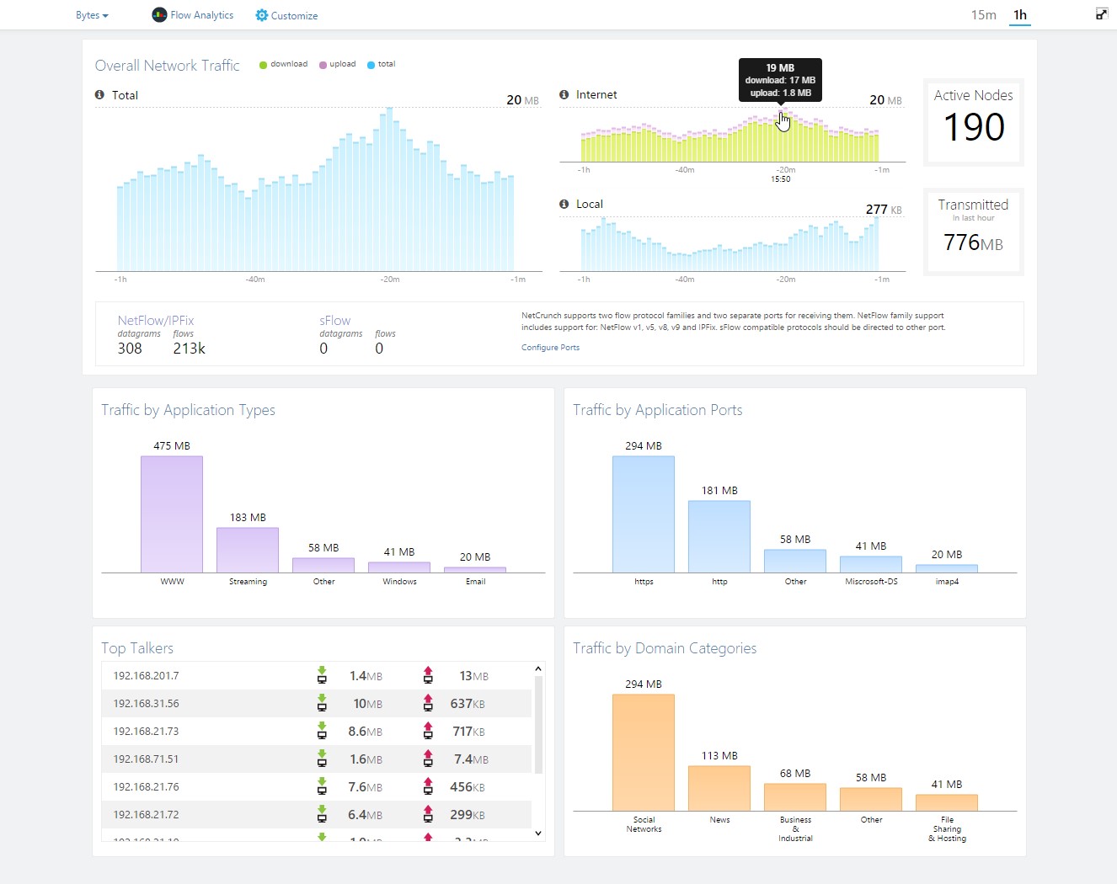Open the Bytes unit dropdown
The width and height of the screenshot is (1117, 884).
92,15
